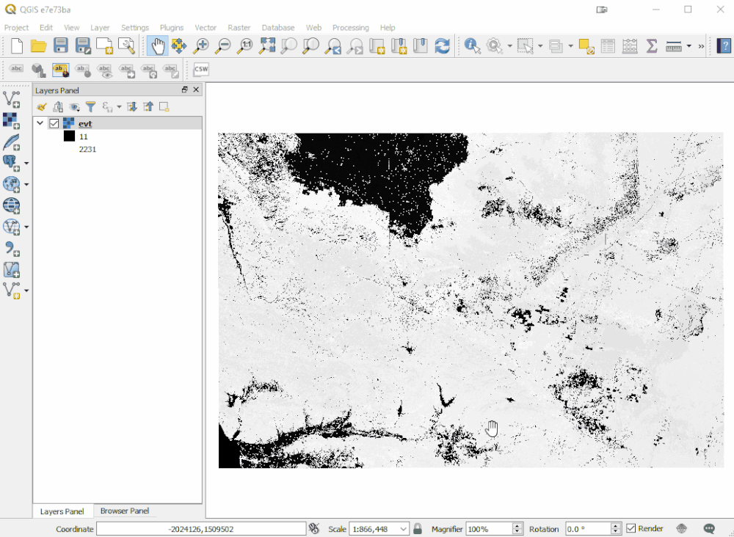This screenshot has height=537, width=734.
Task: Switch to the Browser Panel tab
Action: tap(125, 511)
